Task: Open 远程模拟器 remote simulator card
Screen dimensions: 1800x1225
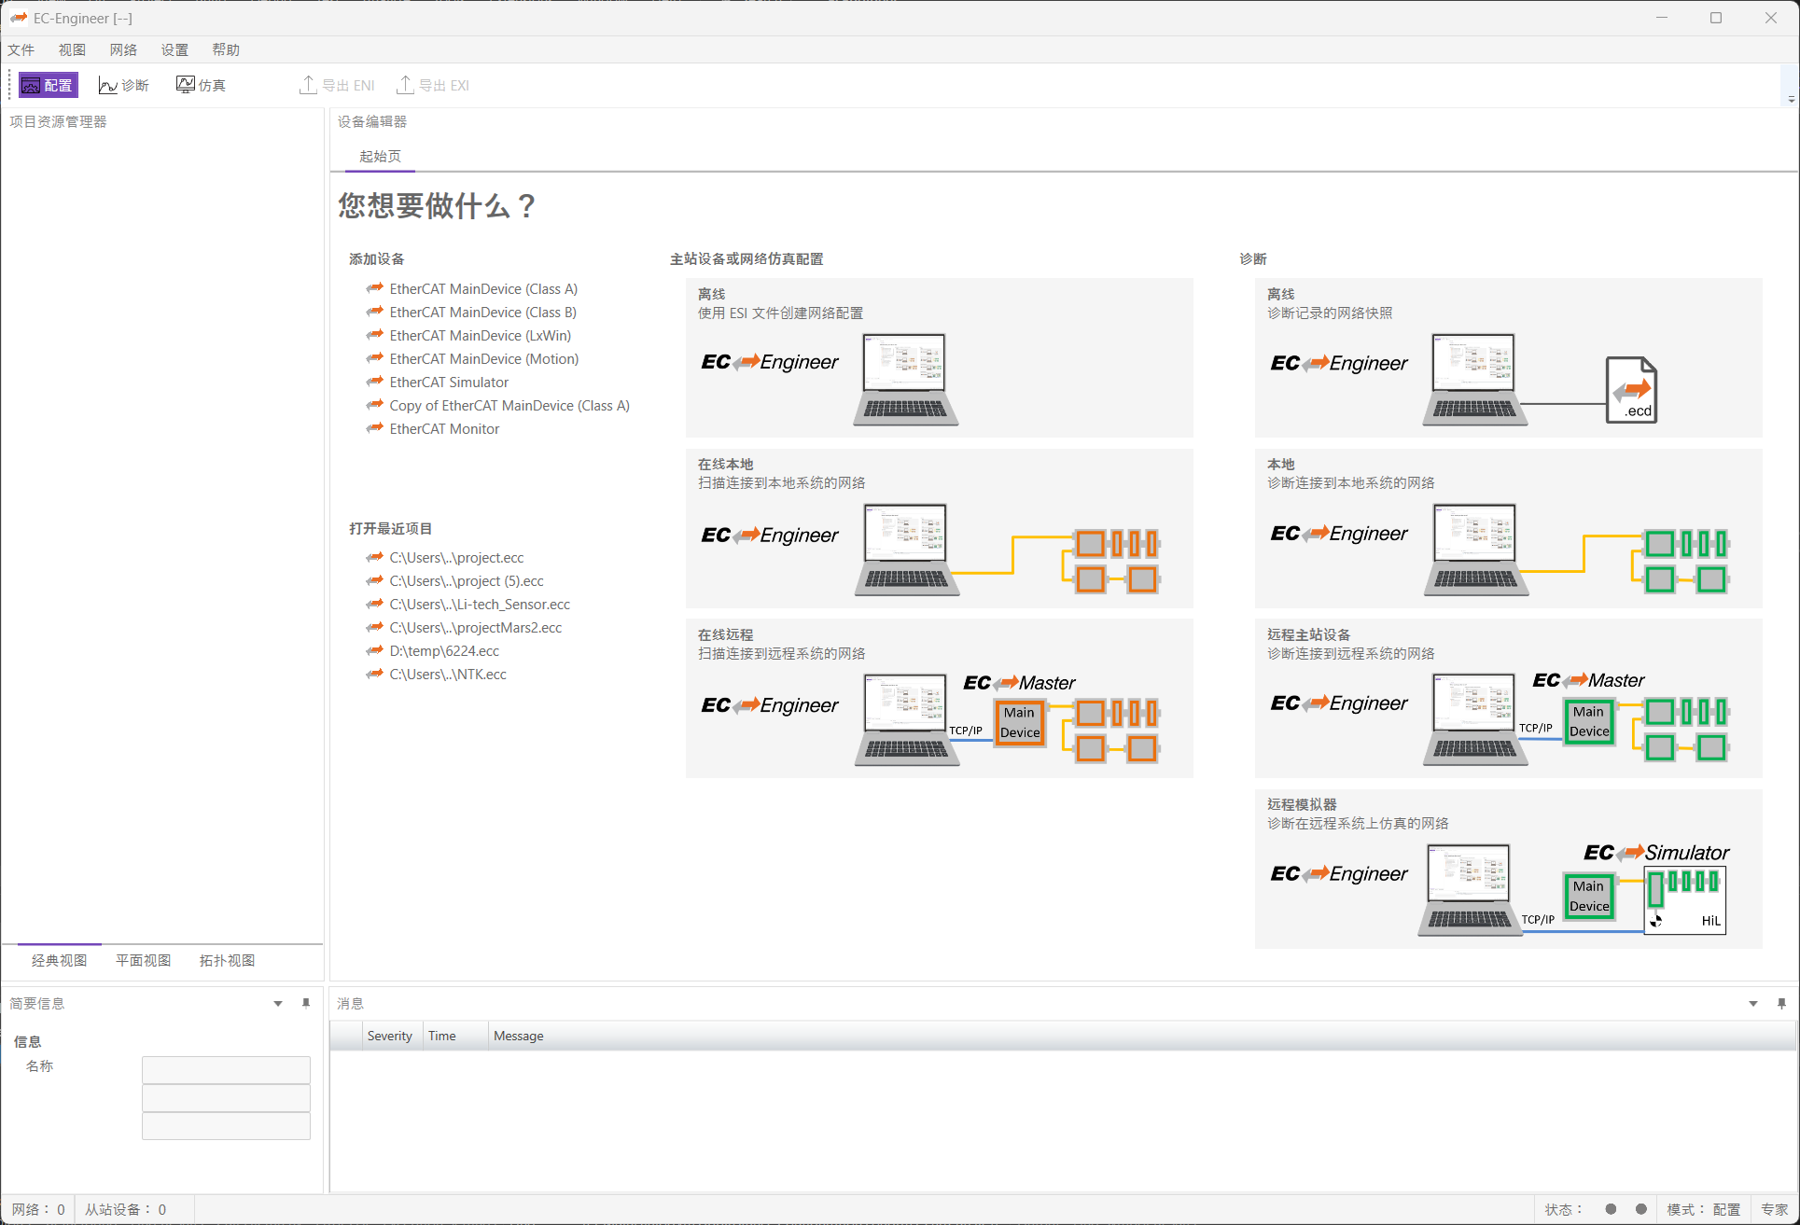Action: (1508, 869)
